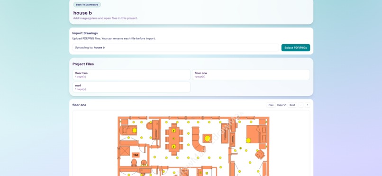Open the floor one project file
The image size is (382, 176).
(251, 74)
